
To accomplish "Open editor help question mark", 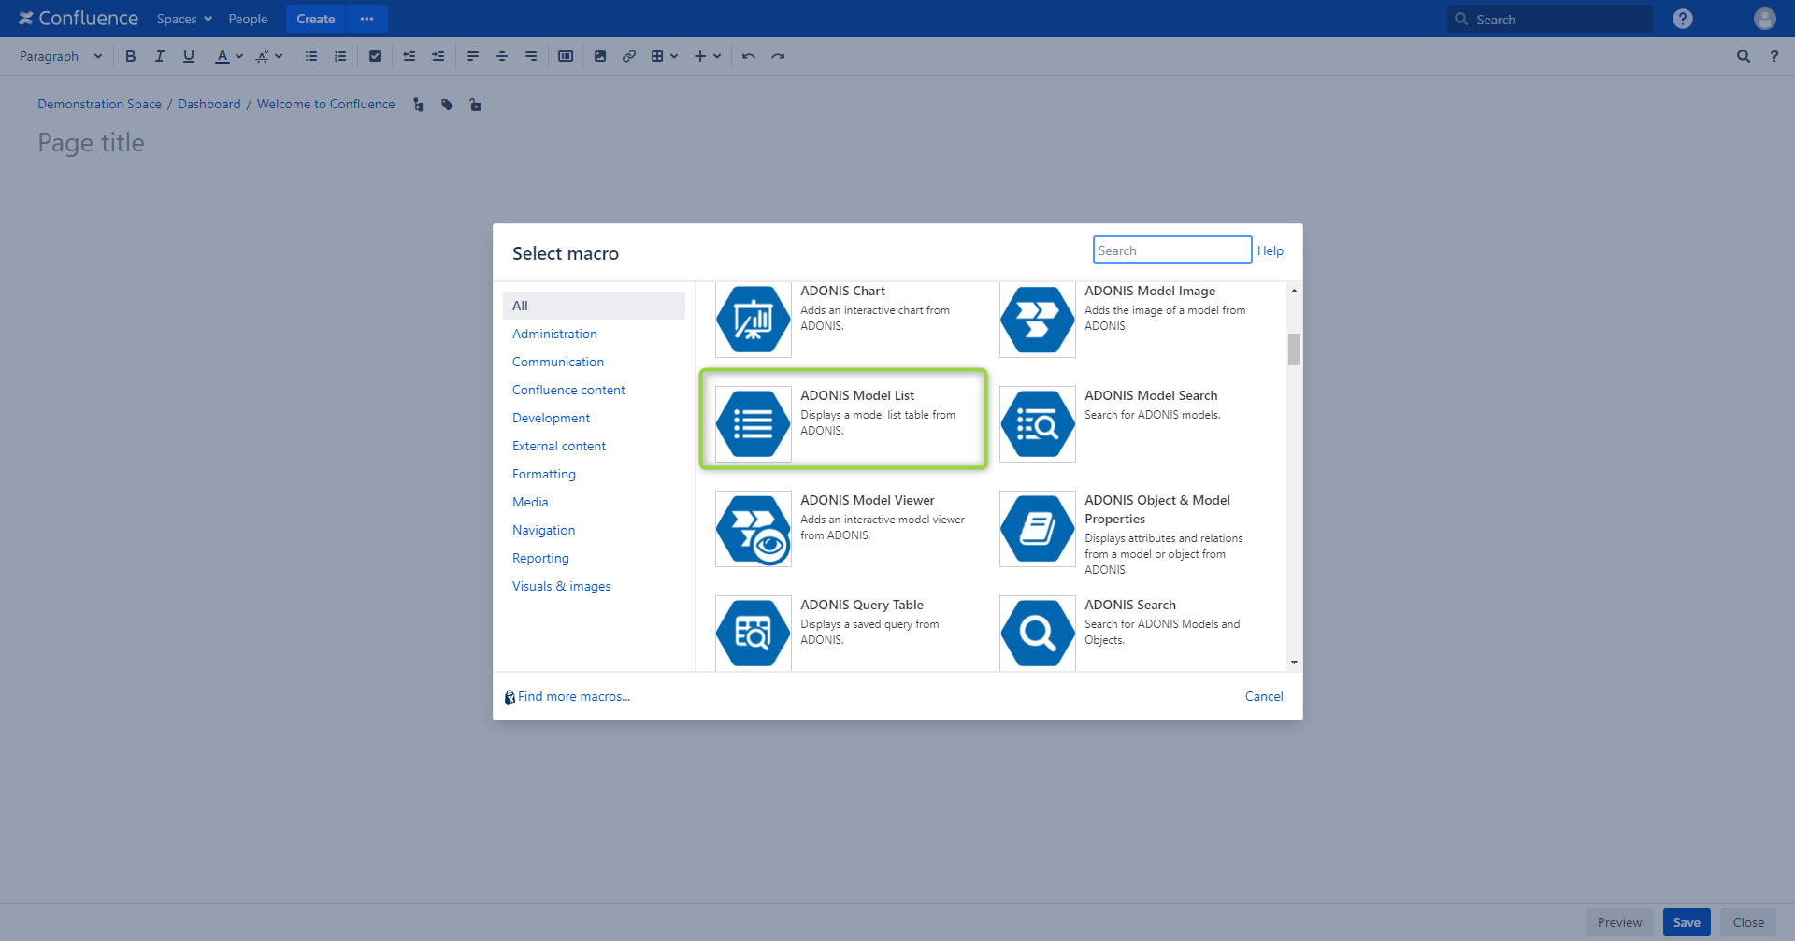I will [1774, 56].
